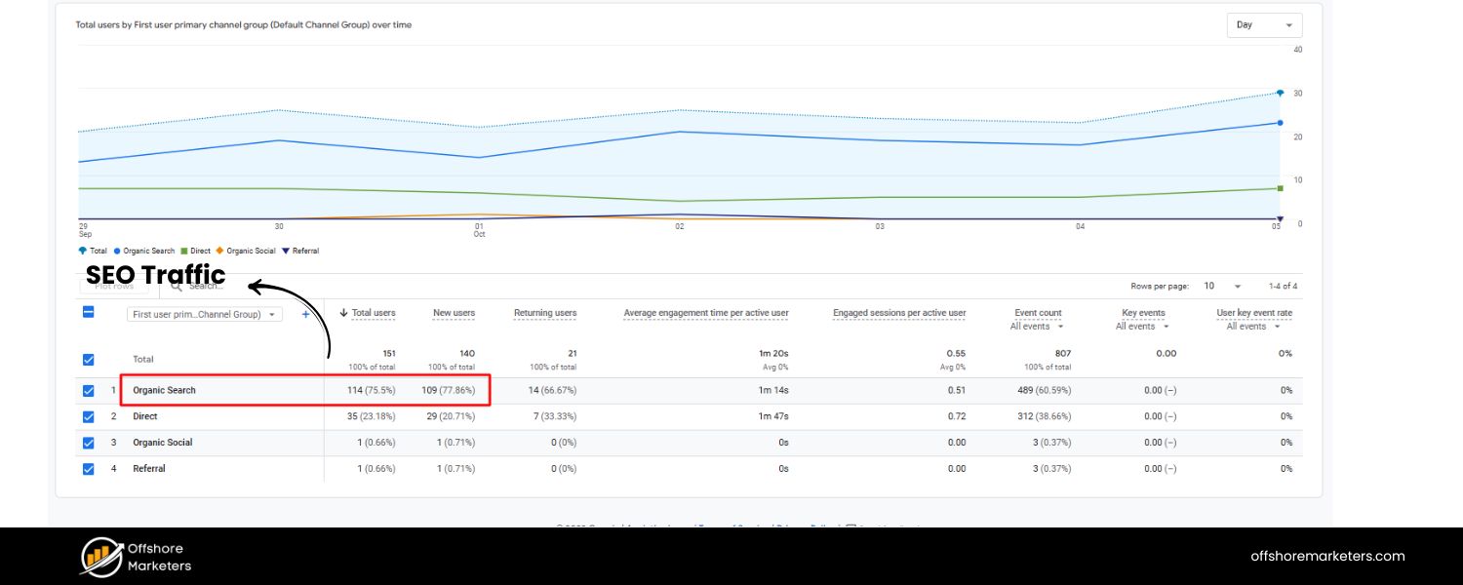Uncheck the Organic Search row checkbox

88,390
